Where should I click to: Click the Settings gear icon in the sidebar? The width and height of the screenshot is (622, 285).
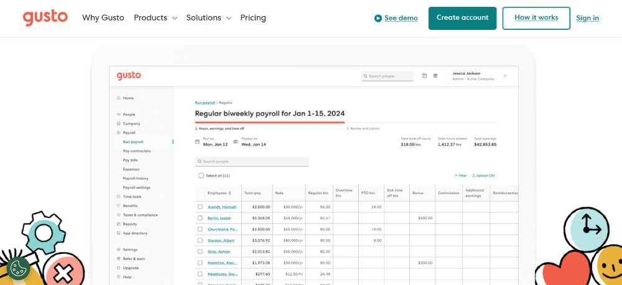[118, 250]
